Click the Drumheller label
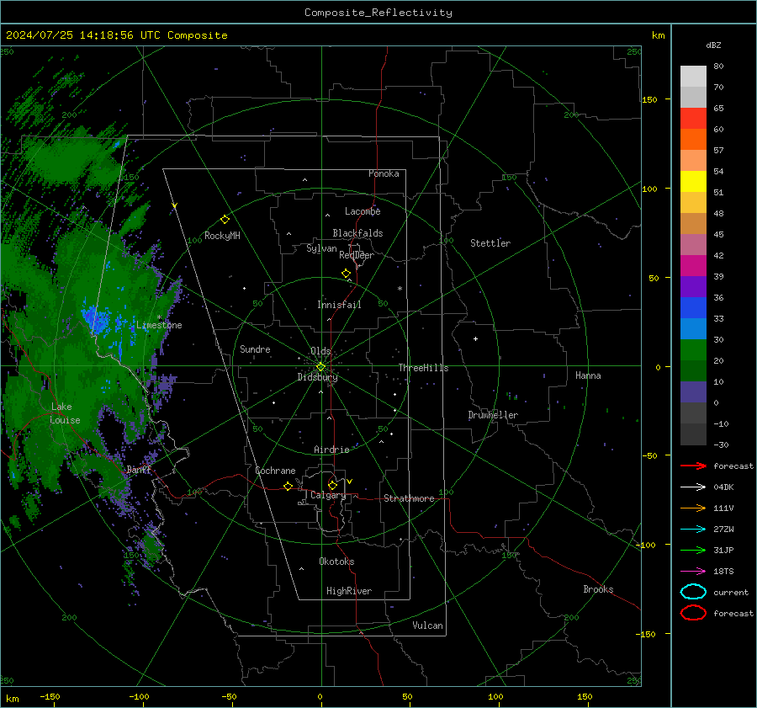 [493, 415]
